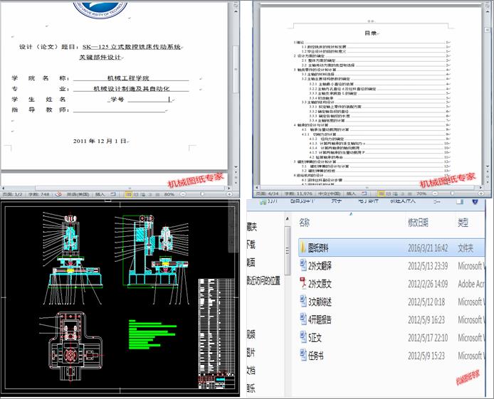494x399 pixels.
Task: Open language selector 英语(美国) in left Word
Action: (x=78, y=194)
